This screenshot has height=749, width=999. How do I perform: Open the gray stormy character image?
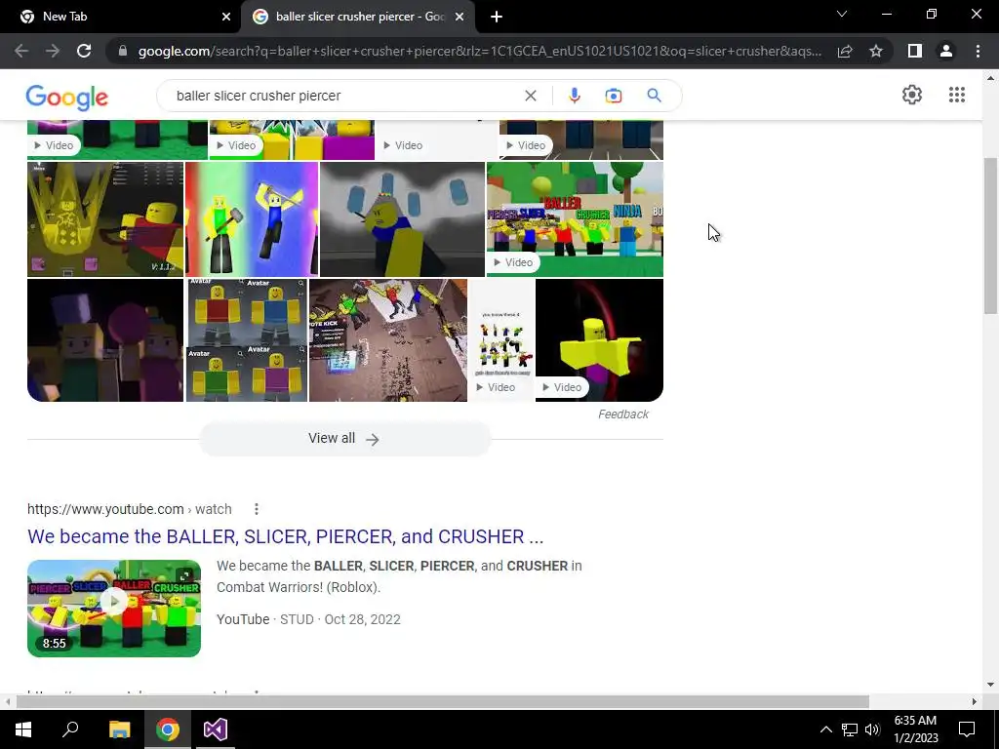click(402, 219)
